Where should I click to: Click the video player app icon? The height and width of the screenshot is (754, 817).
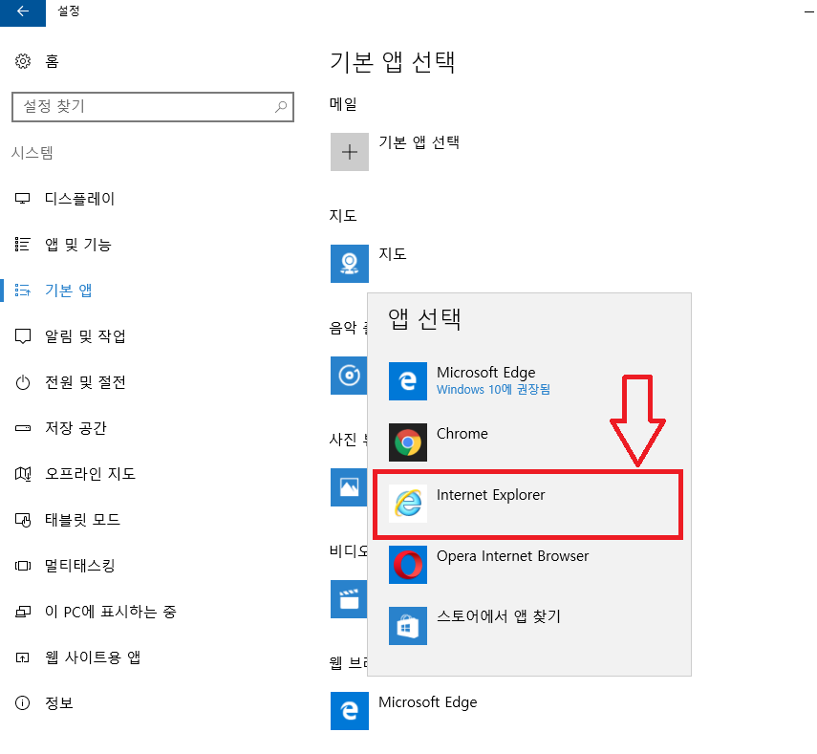pyautogui.click(x=349, y=599)
